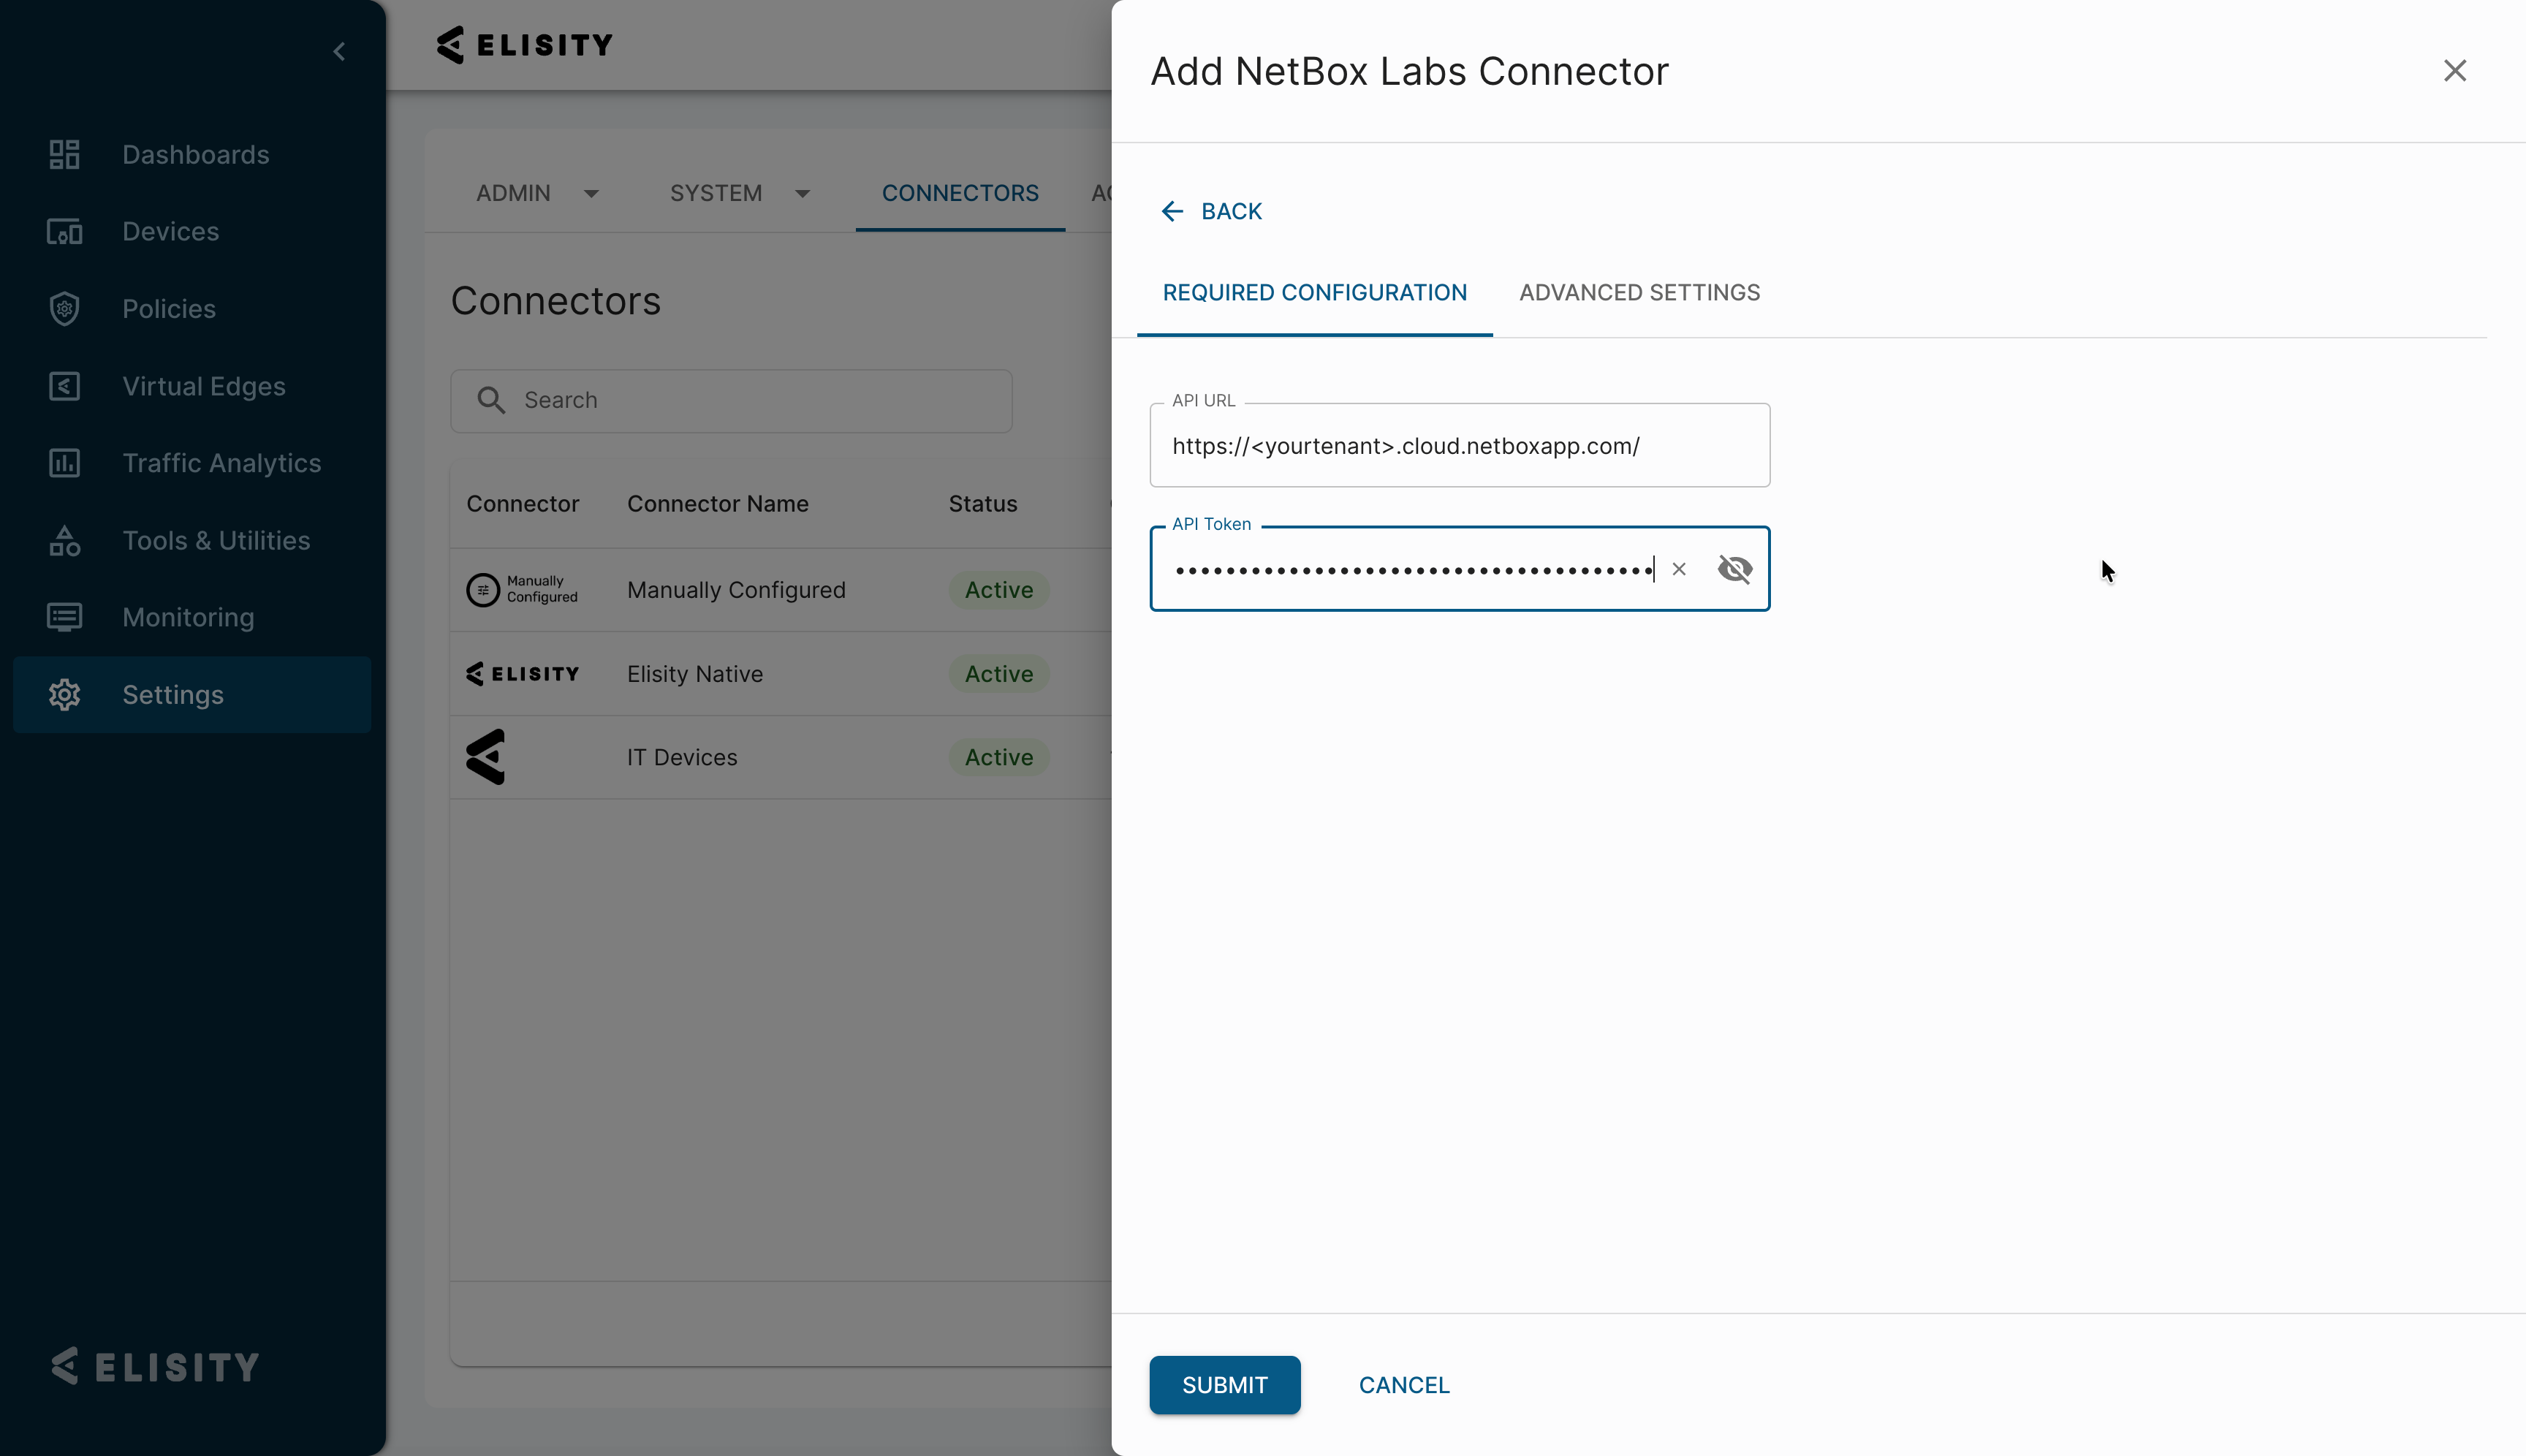Click the IT Devices connector logo
Screen dimensions: 2526x1456
tap(486, 757)
